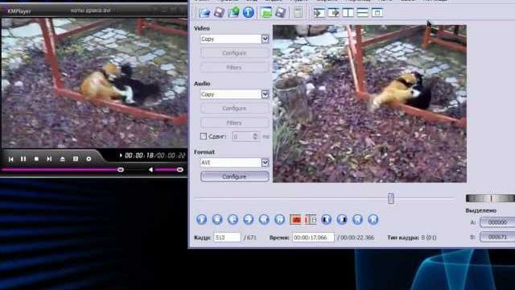Set selection marker B button
The height and width of the screenshot is (290, 515).
(x=311, y=219)
